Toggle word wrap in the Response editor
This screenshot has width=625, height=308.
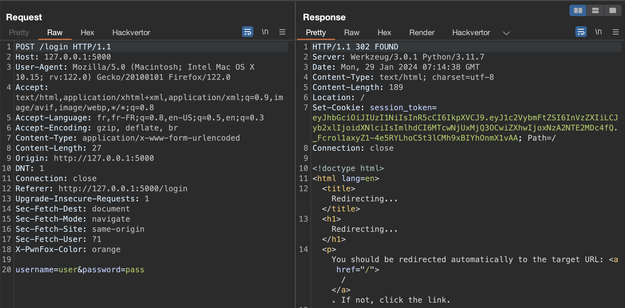(581, 32)
